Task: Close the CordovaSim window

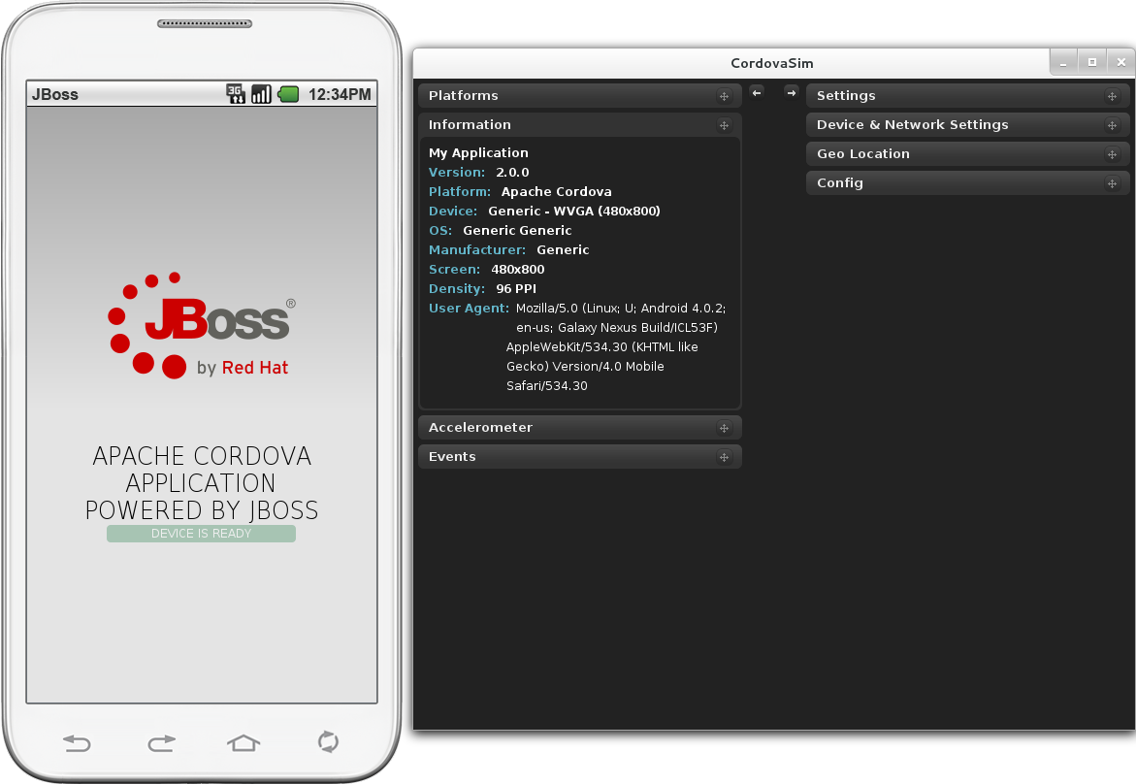Action: pos(1120,63)
